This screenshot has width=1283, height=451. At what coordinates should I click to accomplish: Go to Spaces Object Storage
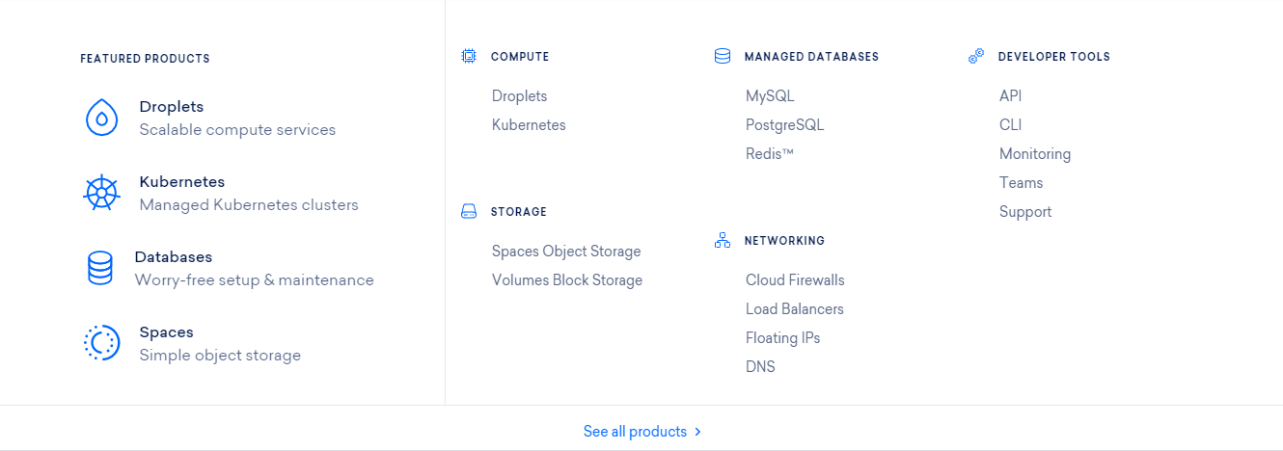566,251
